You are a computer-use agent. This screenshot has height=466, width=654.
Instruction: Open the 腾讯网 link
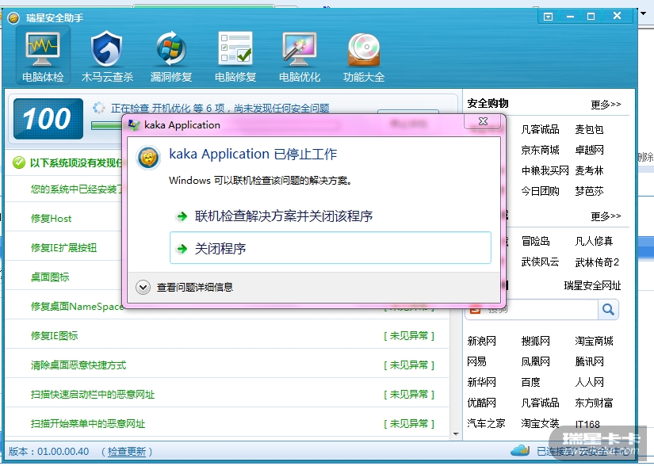tap(589, 361)
